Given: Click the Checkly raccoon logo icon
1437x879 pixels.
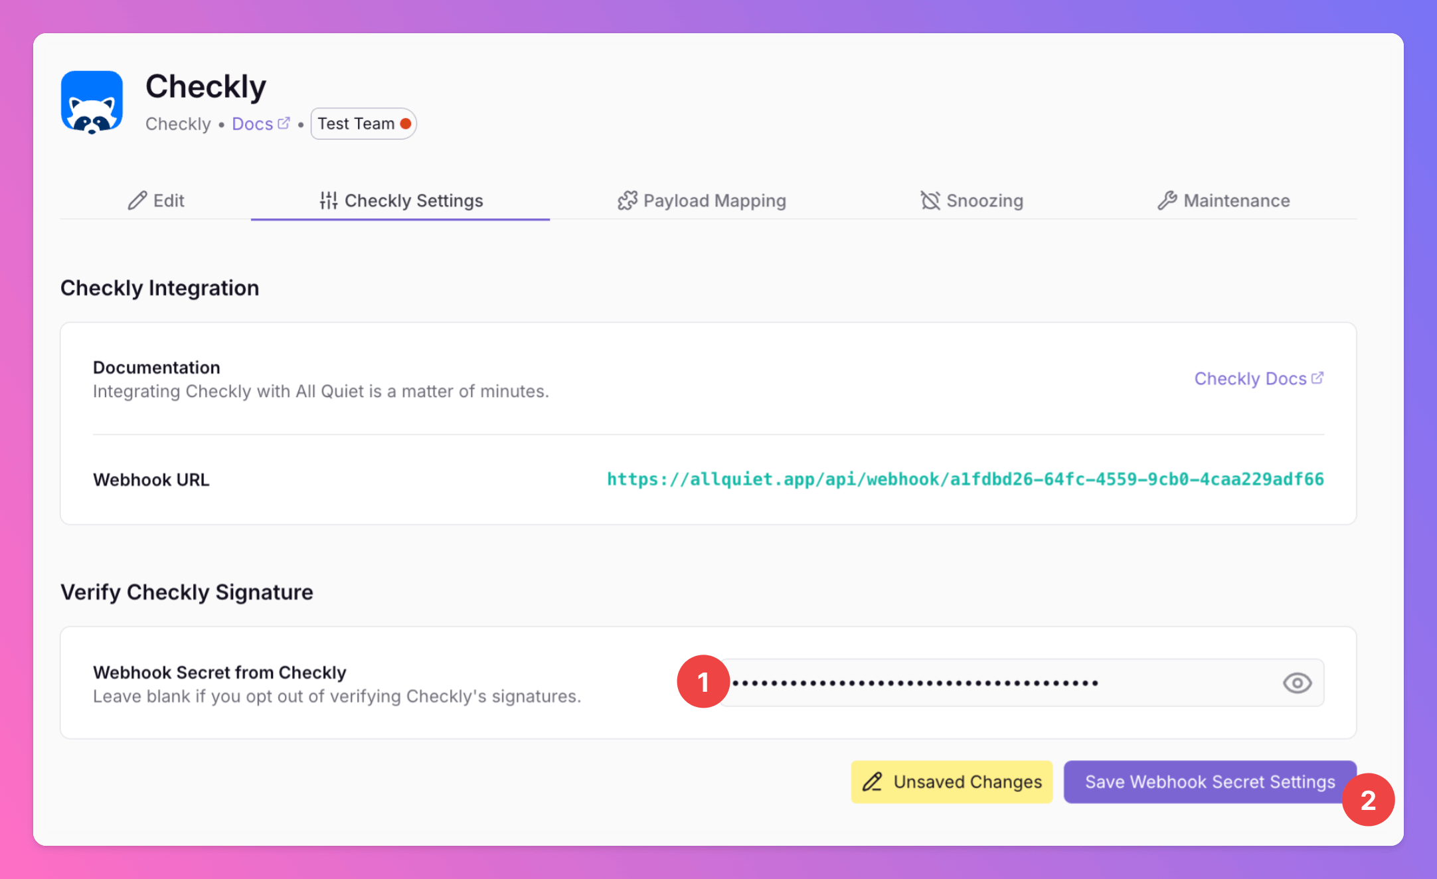Looking at the screenshot, I should tap(92, 102).
